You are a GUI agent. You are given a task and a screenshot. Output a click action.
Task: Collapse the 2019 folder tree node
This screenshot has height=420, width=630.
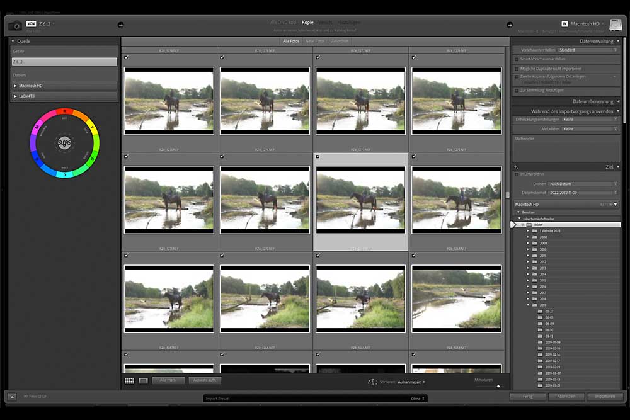[x=528, y=305]
